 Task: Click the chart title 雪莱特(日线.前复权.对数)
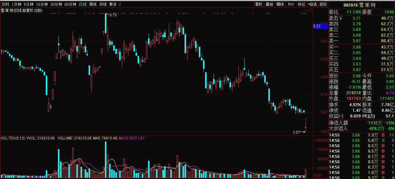point(21,11)
